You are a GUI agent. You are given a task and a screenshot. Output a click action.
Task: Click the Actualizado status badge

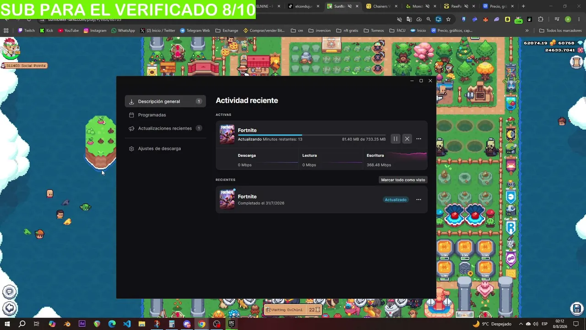click(x=396, y=200)
